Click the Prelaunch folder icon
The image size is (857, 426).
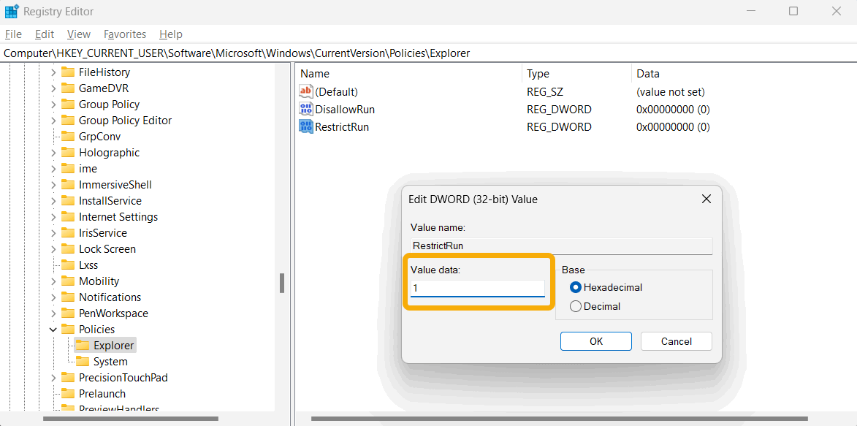coord(68,394)
